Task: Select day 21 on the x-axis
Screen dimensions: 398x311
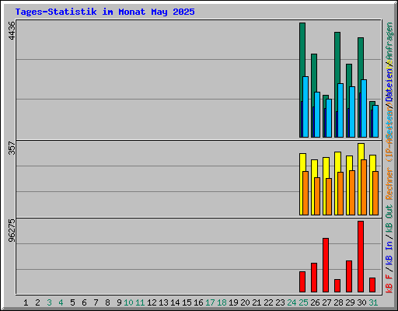Action: click(x=257, y=302)
